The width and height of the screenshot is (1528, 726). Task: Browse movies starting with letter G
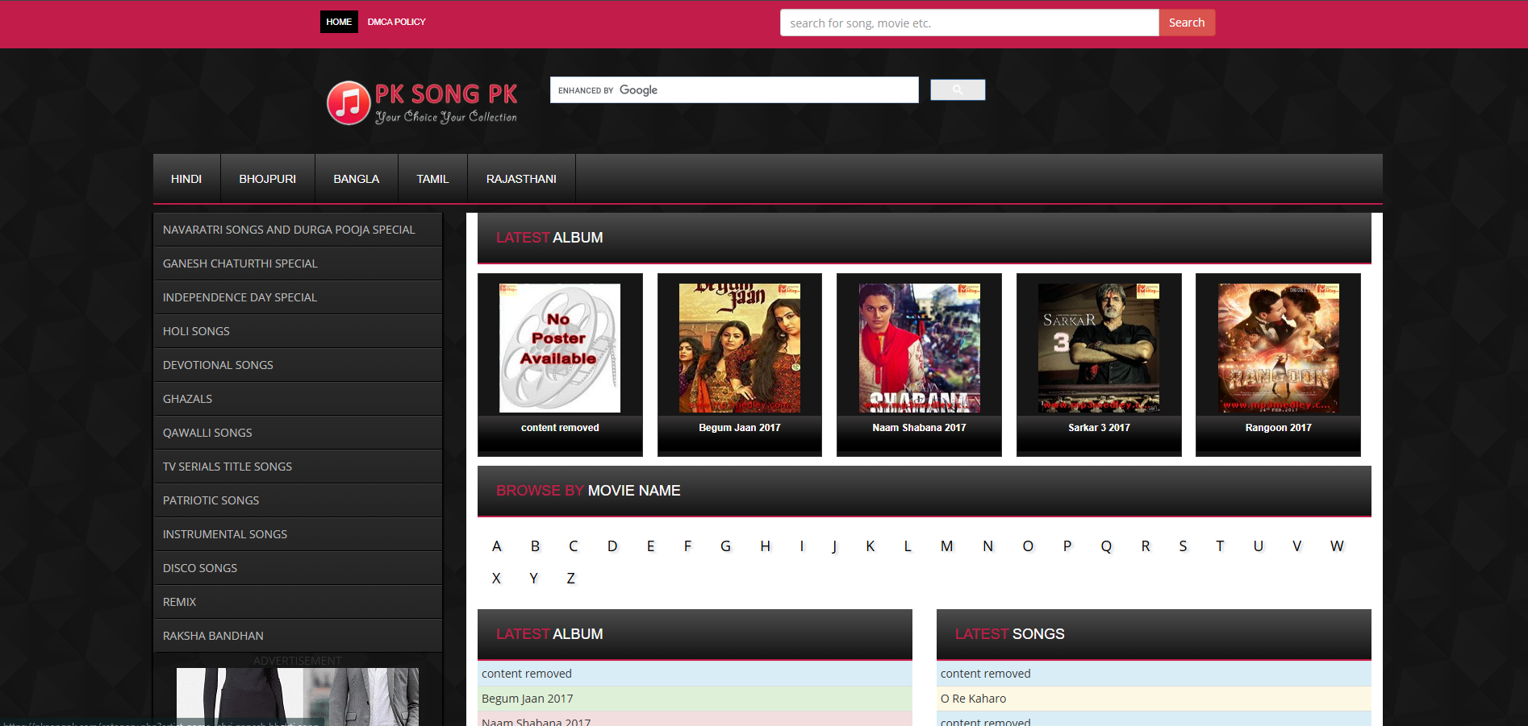point(726,546)
